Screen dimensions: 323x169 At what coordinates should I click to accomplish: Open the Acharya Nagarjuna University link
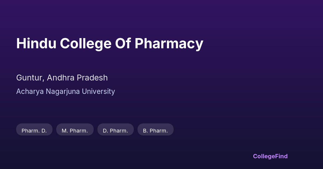(65, 91)
